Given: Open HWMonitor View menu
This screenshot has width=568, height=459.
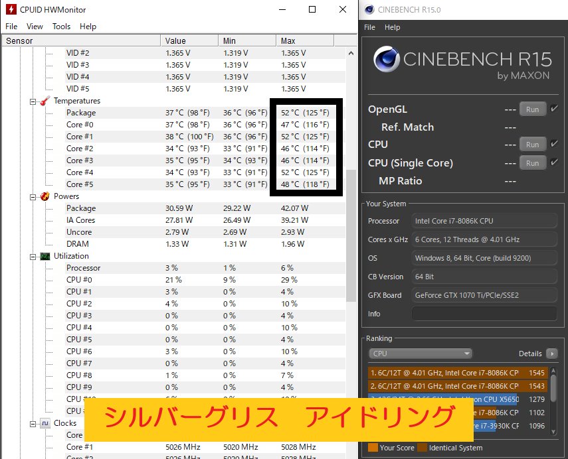Looking at the screenshot, I should click(x=35, y=27).
